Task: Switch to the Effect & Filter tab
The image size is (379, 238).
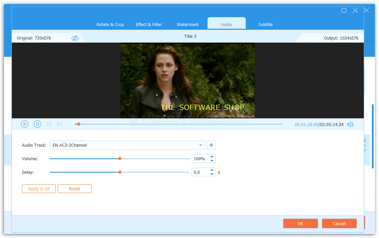Action: point(149,24)
